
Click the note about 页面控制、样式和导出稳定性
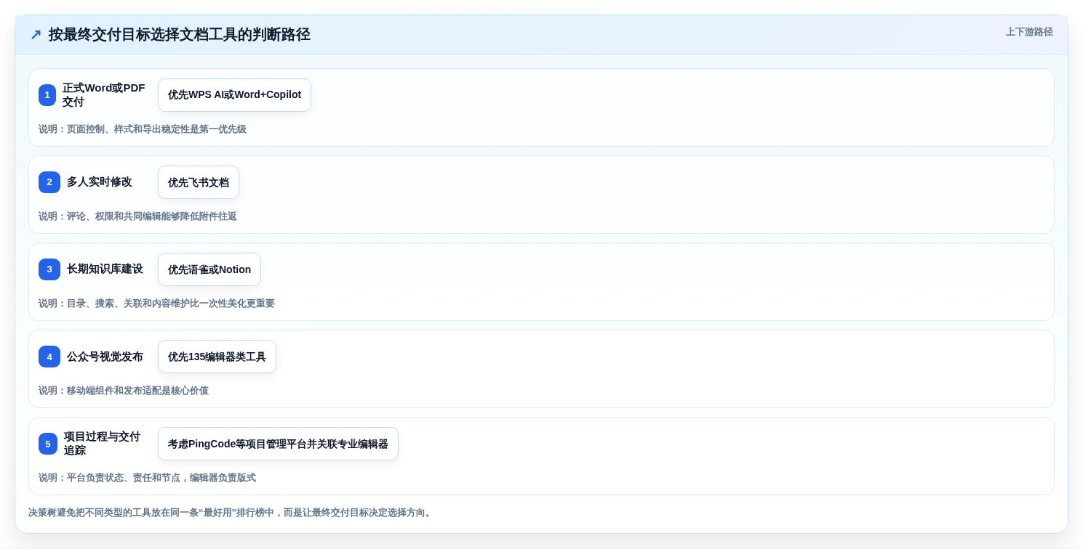pyautogui.click(x=143, y=129)
